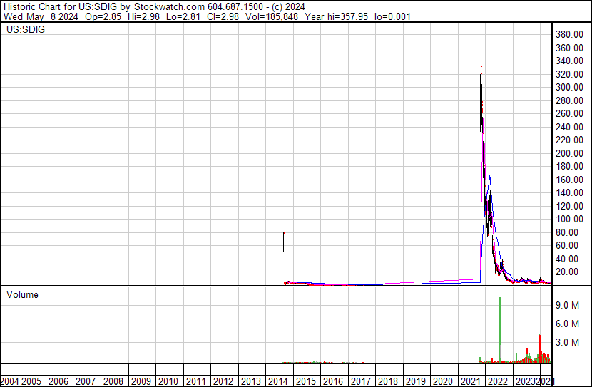The image size is (592, 387).
Task: Click the 2005 year label
Action: (x=31, y=381)
